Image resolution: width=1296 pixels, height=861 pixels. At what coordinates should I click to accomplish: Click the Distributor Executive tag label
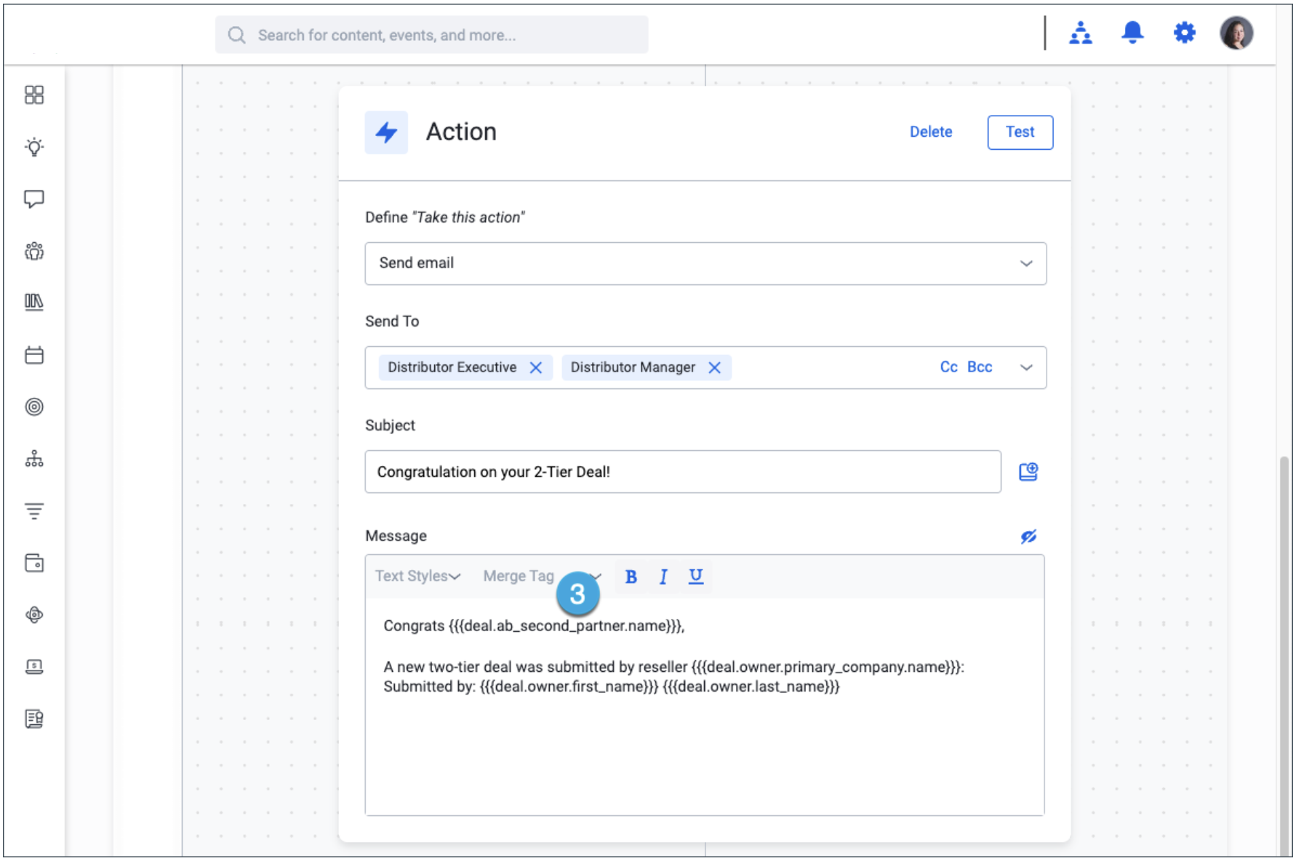click(452, 367)
